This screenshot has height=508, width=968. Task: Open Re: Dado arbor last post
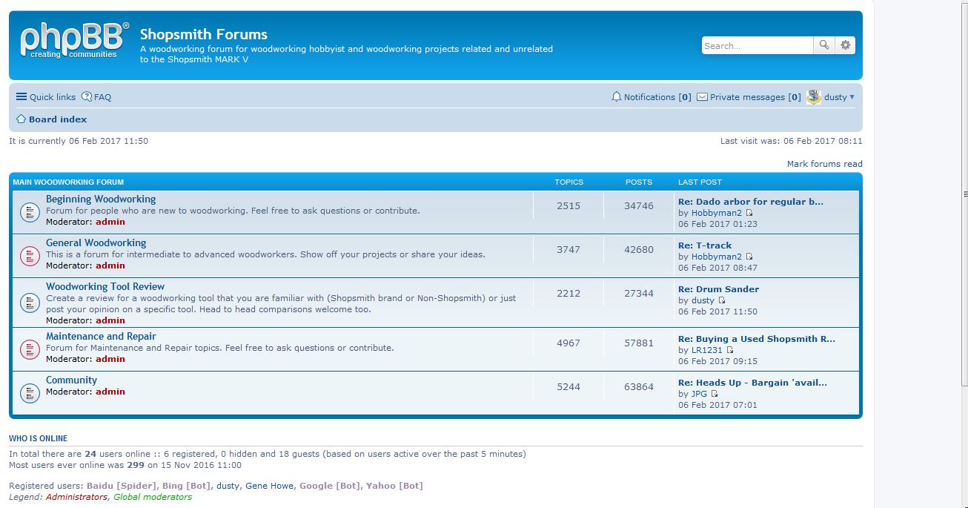[751, 202]
